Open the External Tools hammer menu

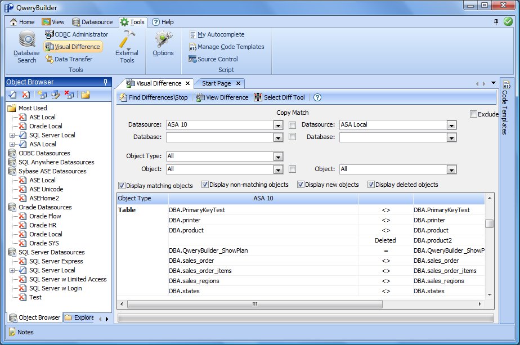127,47
